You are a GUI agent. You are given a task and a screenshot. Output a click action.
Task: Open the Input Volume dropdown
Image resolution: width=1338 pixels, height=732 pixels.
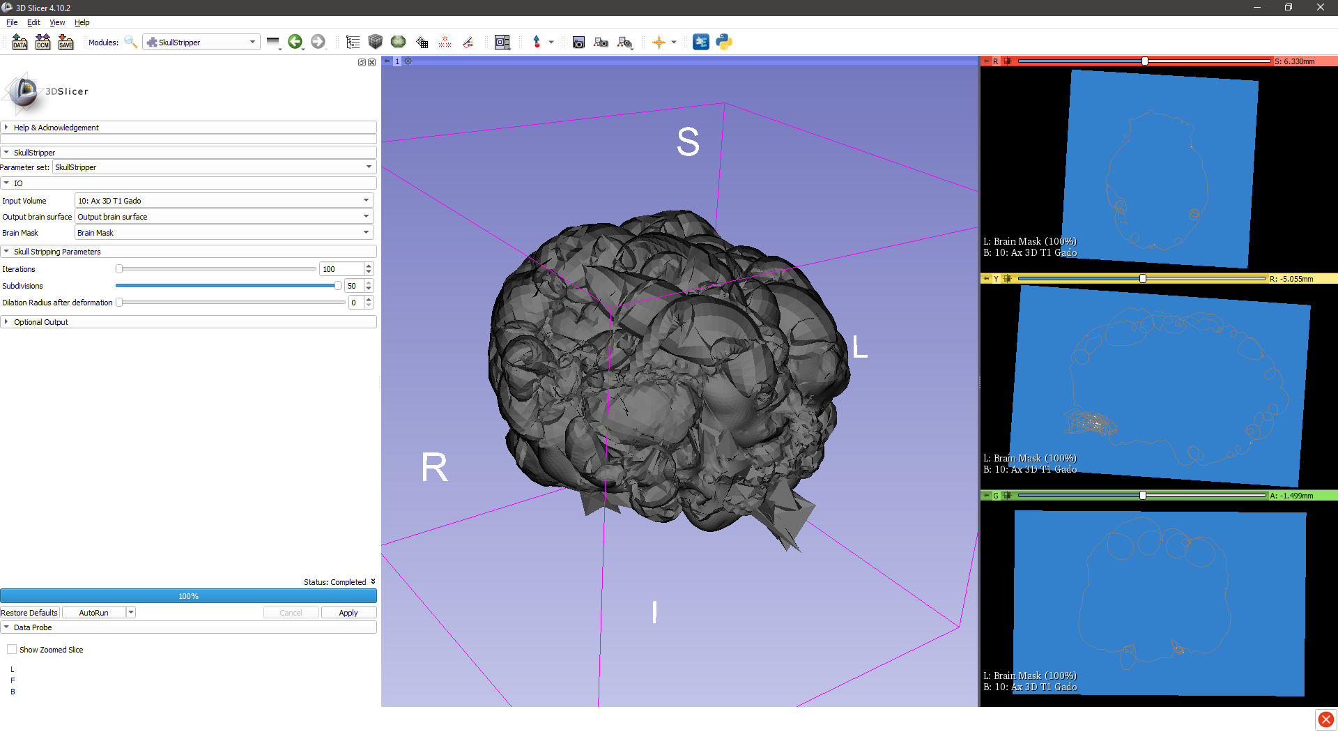(224, 201)
